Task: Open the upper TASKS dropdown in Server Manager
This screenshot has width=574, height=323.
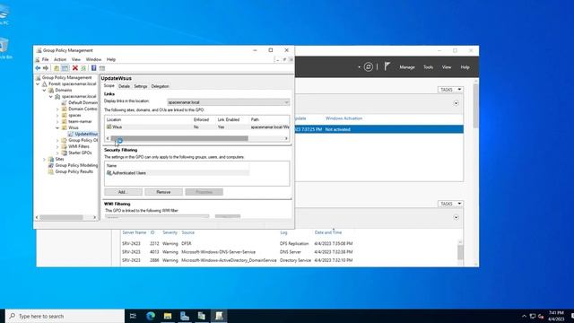Action: (450, 90)
